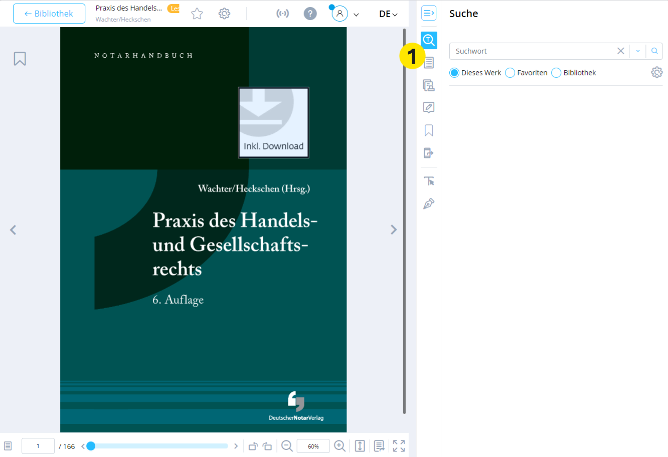Go to the next page arrow

click(x=394, y=230)
